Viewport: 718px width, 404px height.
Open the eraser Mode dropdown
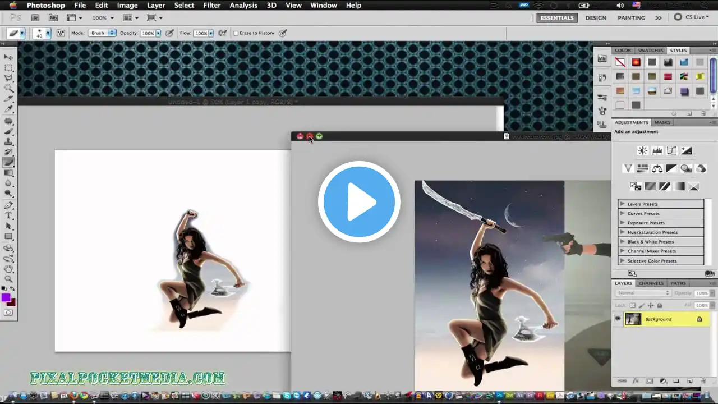tap(102, 33)
